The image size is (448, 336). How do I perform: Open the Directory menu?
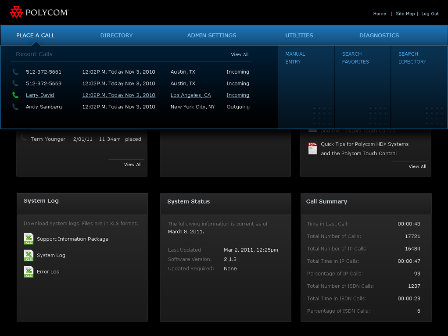116,36
